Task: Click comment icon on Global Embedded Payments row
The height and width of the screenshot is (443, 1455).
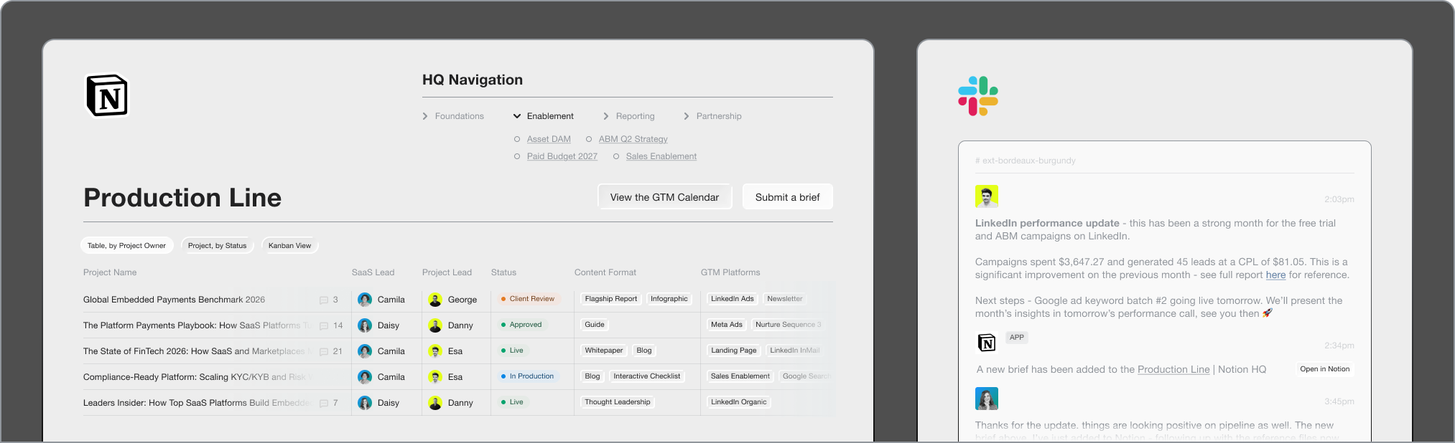Action: pyautogui.click(x=324, y=300)
